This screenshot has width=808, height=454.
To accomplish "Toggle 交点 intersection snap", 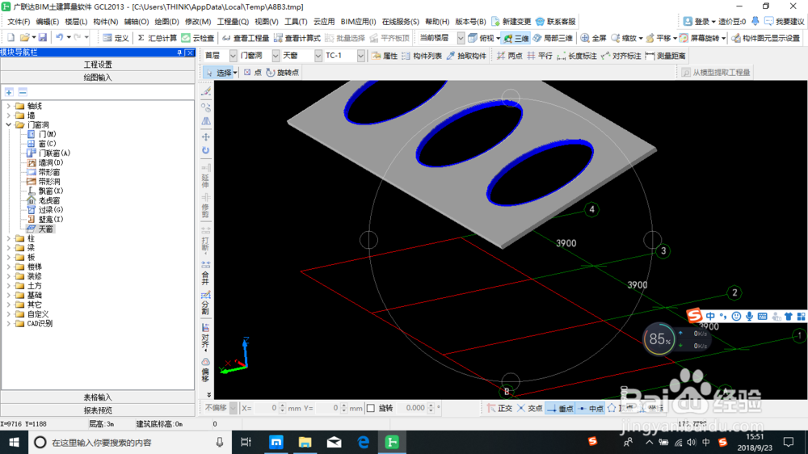I will pos(530,408).
